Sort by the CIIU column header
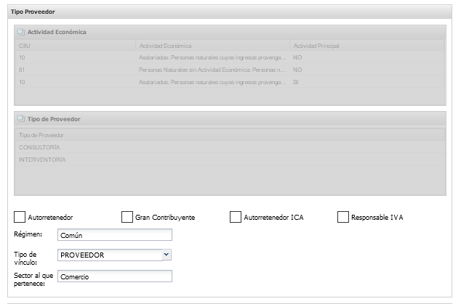Viewport: 461px width, 304px height. point(76,45)
